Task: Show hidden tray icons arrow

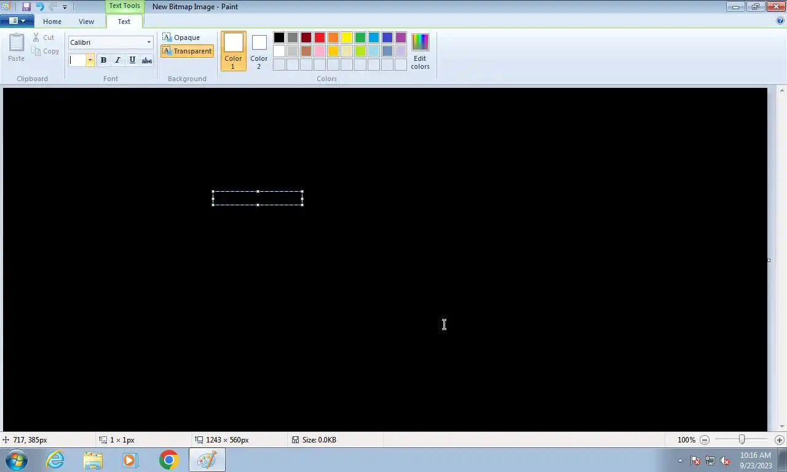Action: pyautogui.click(x=680, y=460)
